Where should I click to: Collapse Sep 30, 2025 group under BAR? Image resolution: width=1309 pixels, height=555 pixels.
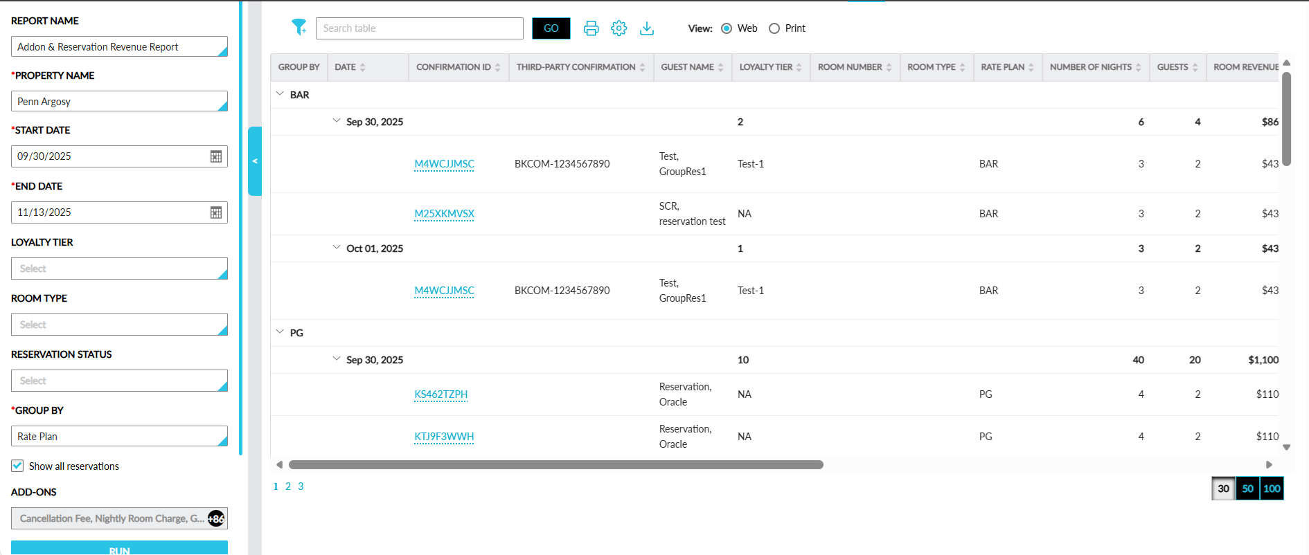337,120
